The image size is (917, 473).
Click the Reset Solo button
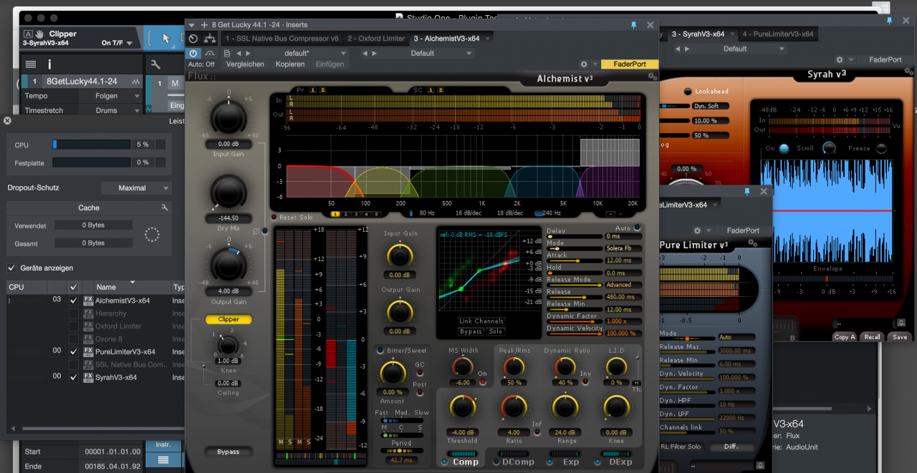(297, 218)
